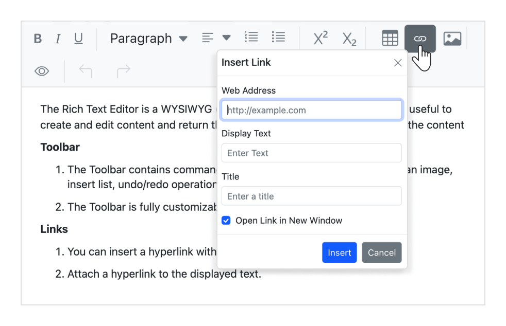Disable Open Link in New Window

point(226,220)
